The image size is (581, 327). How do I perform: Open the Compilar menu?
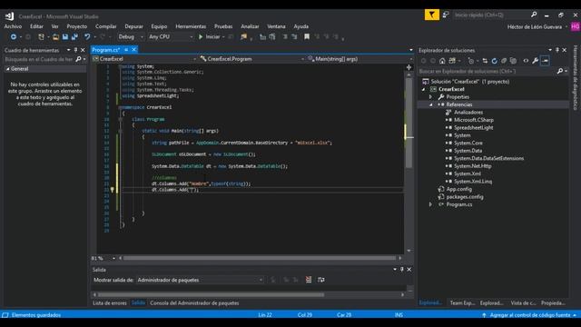click(x=106, y=26)
